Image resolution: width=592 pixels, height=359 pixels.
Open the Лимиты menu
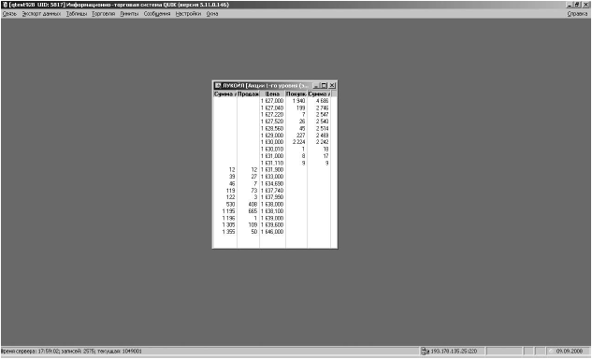(x=129, y=14)
